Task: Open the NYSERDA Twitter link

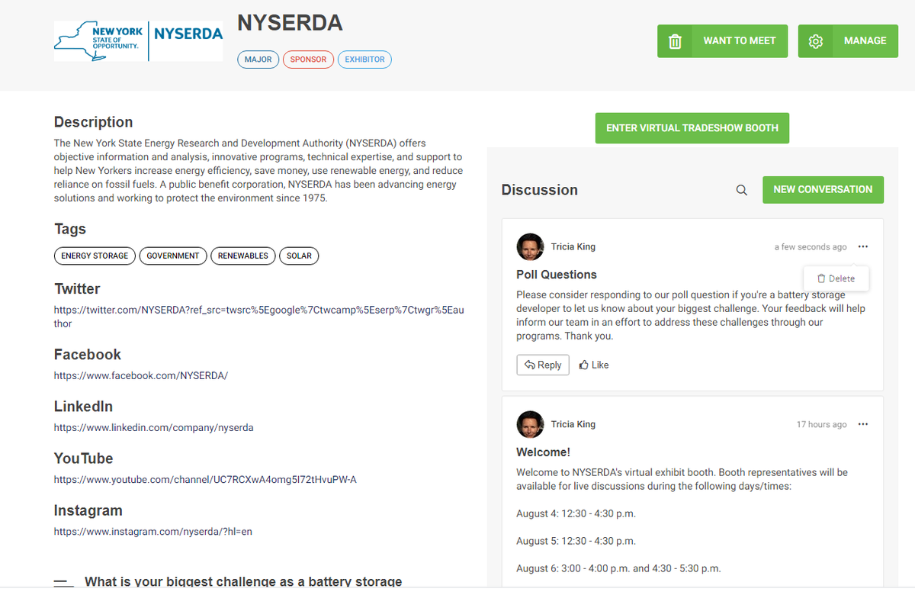Action: point(258,317)
